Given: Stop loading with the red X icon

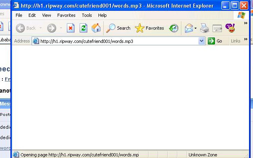Looking at the screenshot, I should (x=71, y=28).
